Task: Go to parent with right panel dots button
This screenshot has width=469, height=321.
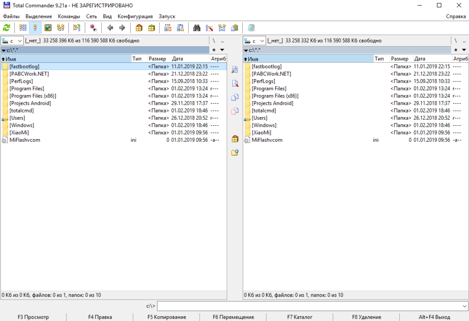Action: 464,41
